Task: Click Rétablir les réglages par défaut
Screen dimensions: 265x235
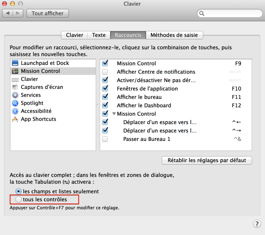Action: (x=207, y=160)
